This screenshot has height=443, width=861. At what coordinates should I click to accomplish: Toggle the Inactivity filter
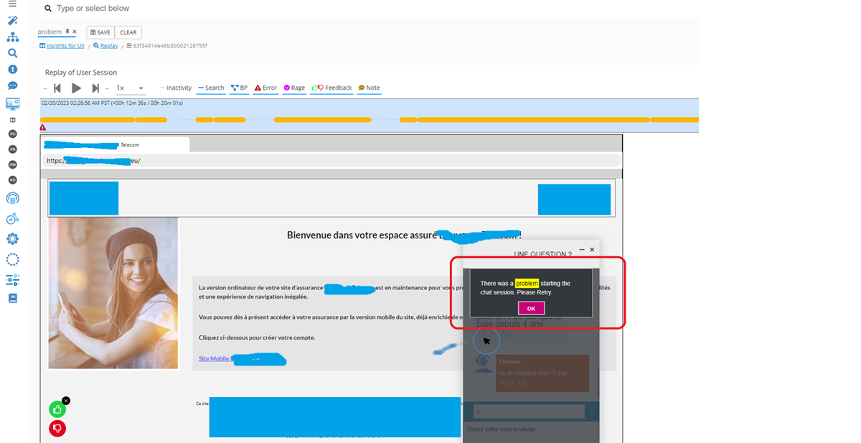click(x=176, y=88)
